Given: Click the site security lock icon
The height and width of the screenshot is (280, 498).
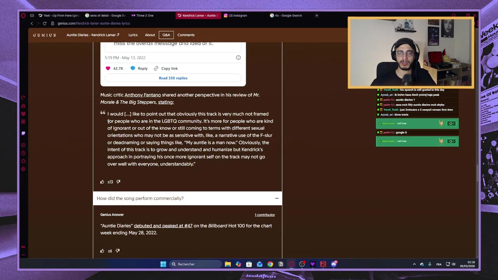Looking at the screenshot, I should [x=53, y=23].
